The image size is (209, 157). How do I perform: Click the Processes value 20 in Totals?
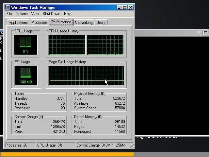pyautogui.click(x=63, y=108)
